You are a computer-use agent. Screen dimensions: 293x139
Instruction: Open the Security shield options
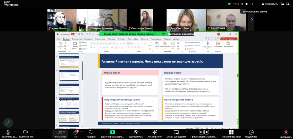pyautogui.click(x=136, y=134)
